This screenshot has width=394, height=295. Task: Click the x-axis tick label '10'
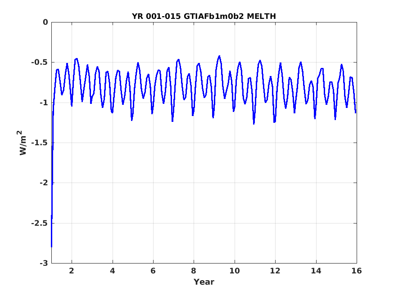[235, 271]
